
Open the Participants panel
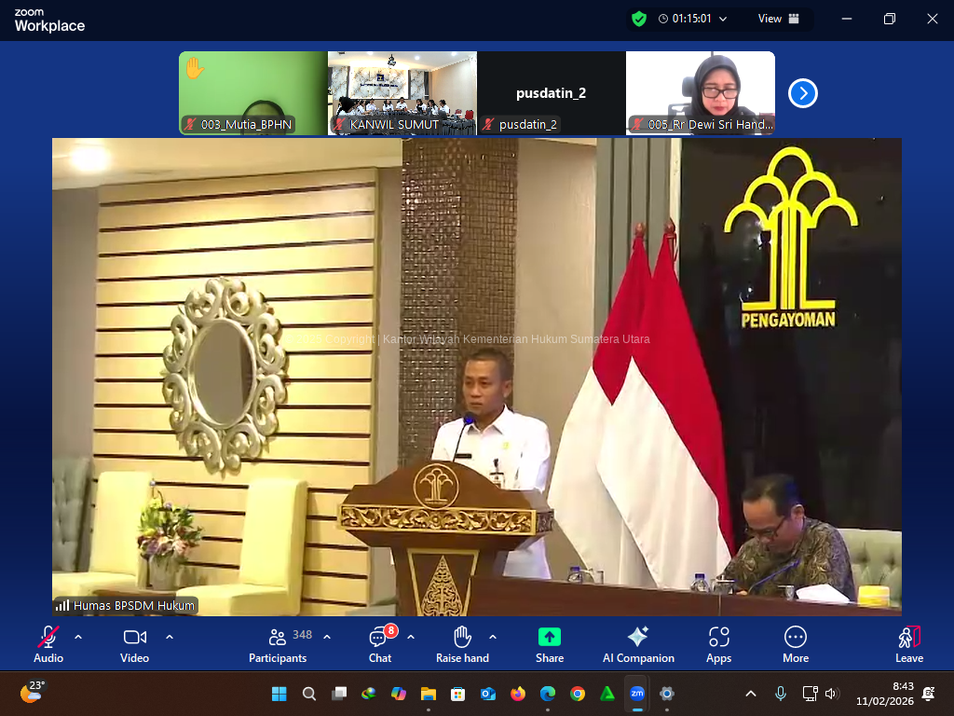278,644
